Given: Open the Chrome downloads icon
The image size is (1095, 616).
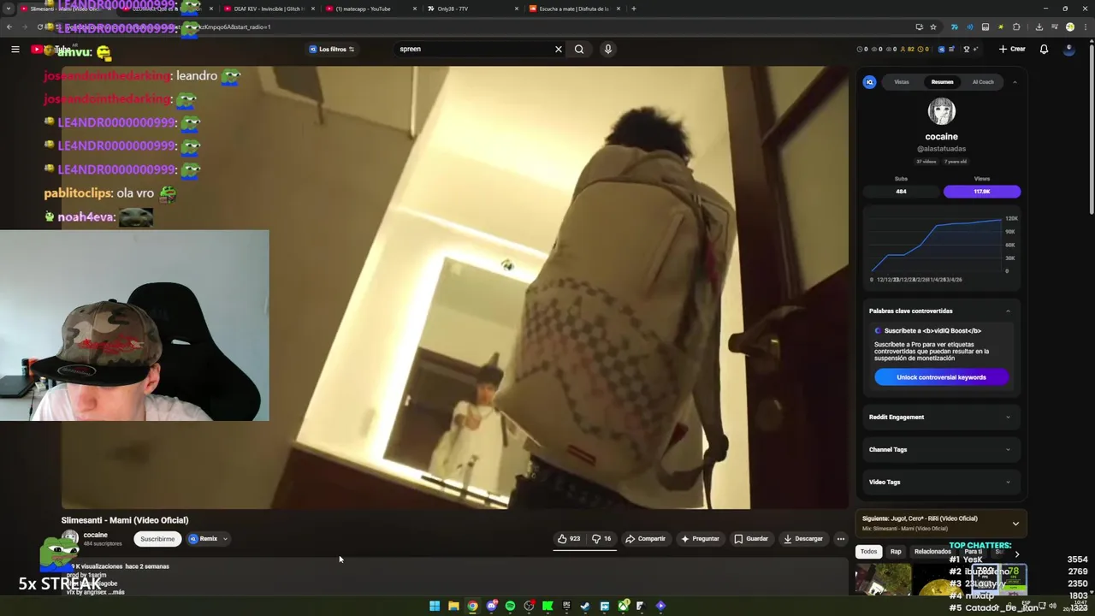Looking at the screenshot, I should 1039,27.
